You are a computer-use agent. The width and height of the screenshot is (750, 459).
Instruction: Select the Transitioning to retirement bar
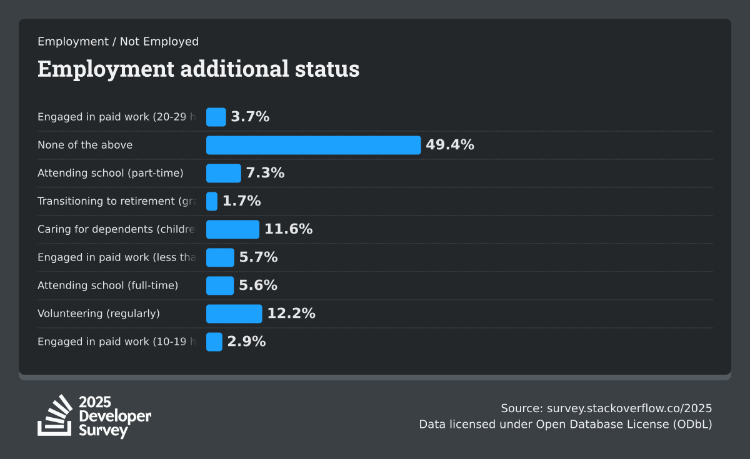tap(212, 201)
